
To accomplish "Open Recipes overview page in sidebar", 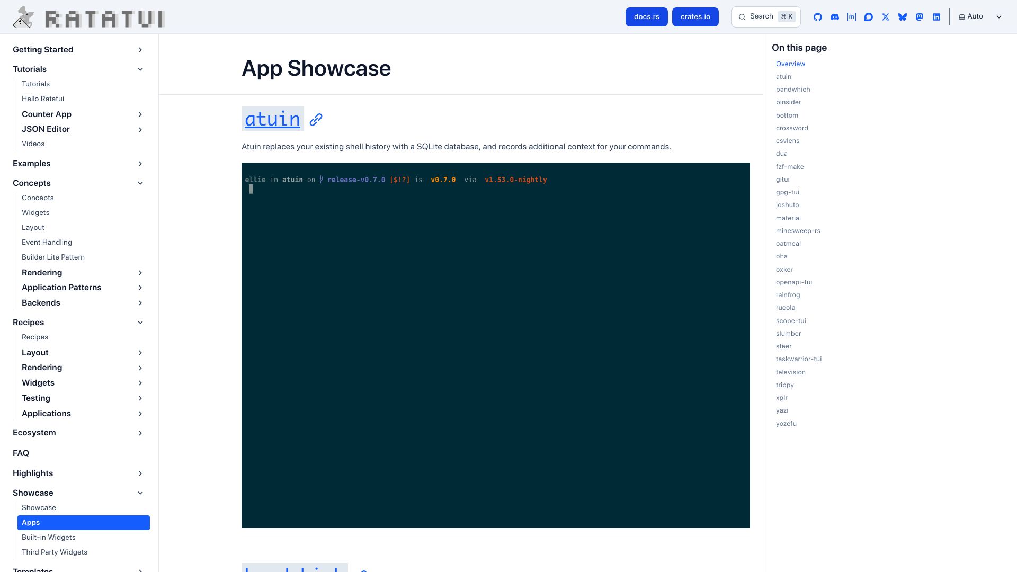I will pos(35,337).
